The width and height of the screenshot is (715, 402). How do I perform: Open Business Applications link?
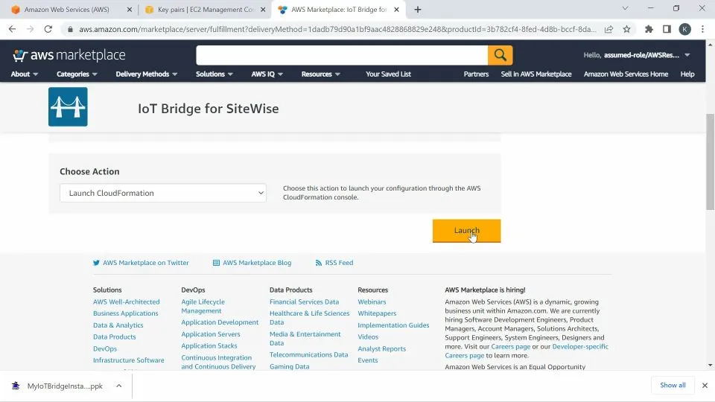pyautogui.click(x=125, y=313)
